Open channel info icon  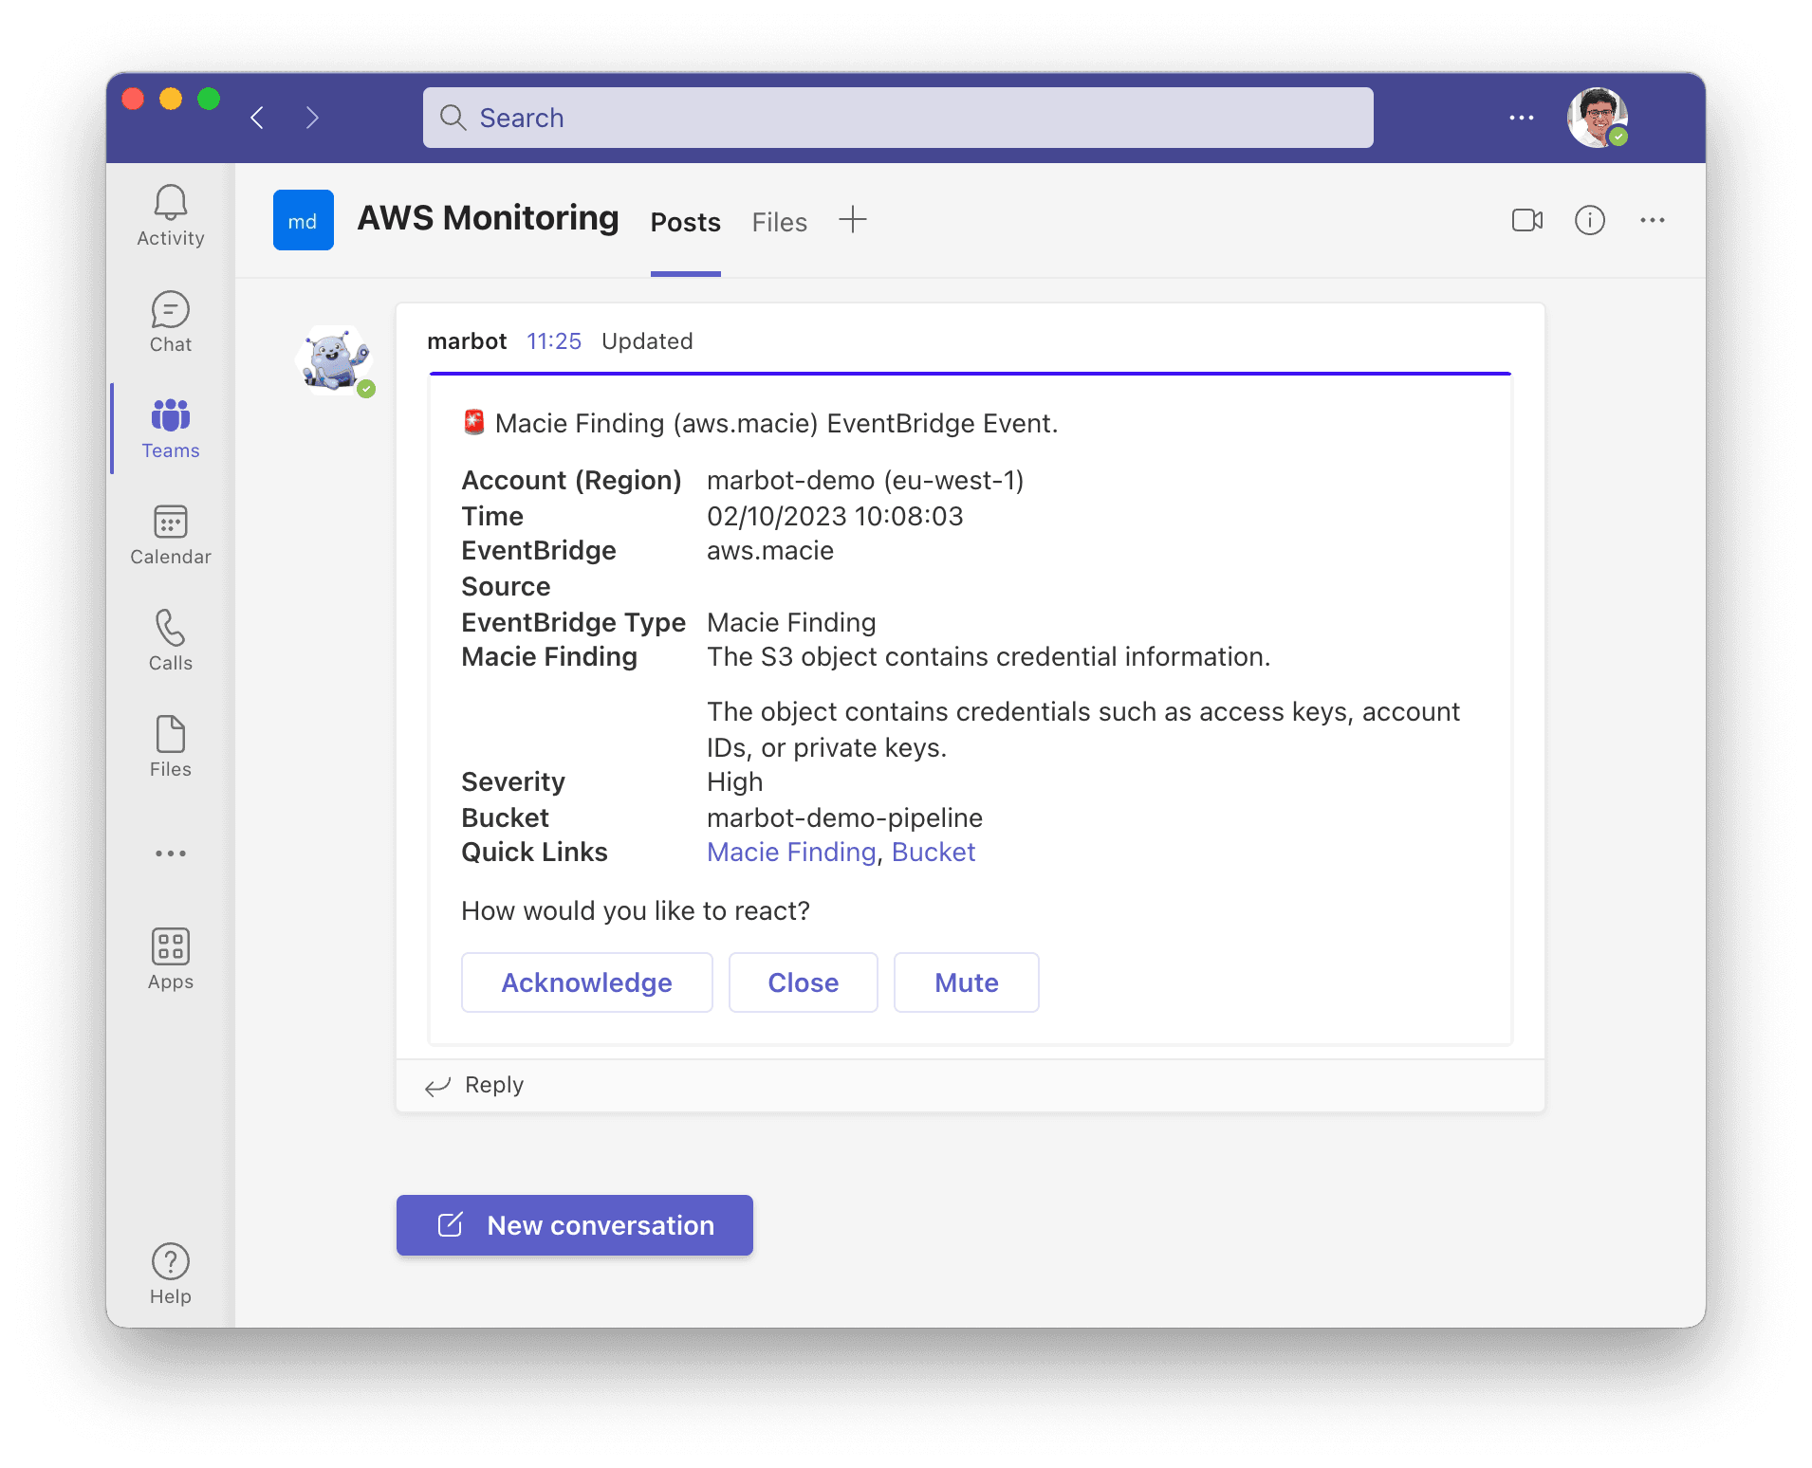(1590, 220)
